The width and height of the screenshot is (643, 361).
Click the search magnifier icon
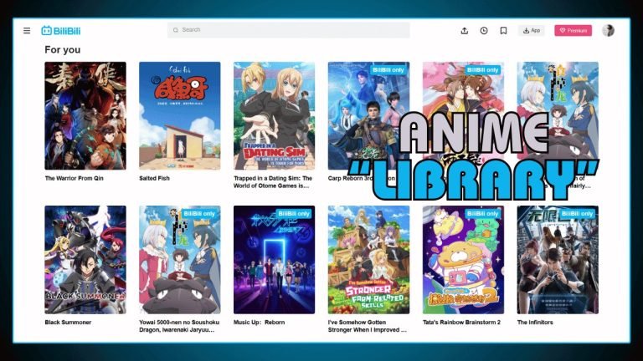click(176, 30)
